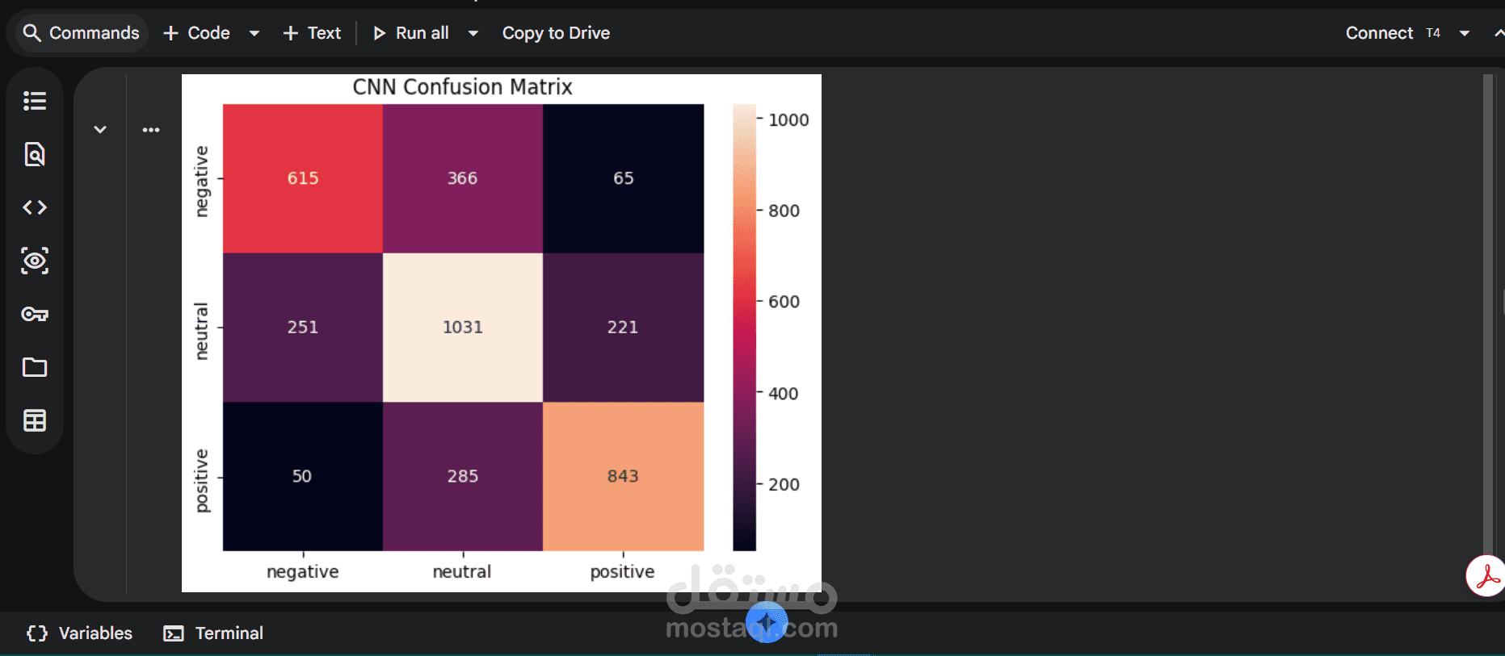
Task: Click the colorbar 1000 tick label
Action: (x=788, y=120)
